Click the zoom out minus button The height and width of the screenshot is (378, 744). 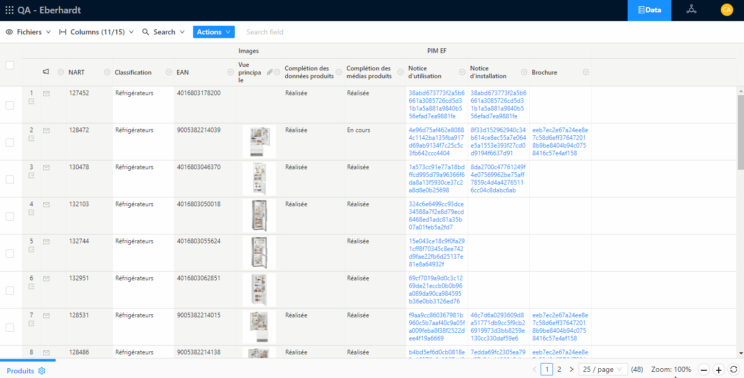coord(704,370)
